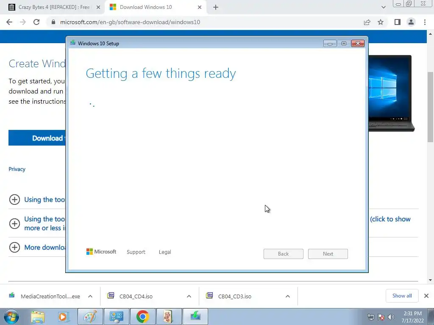Open the Windows Start orb
Image resolution: width=434 pixels, height=325 pixels.
[x=11, y=317]
